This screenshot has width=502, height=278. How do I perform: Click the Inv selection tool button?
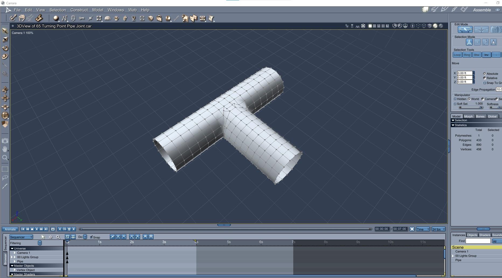(486, 55)
